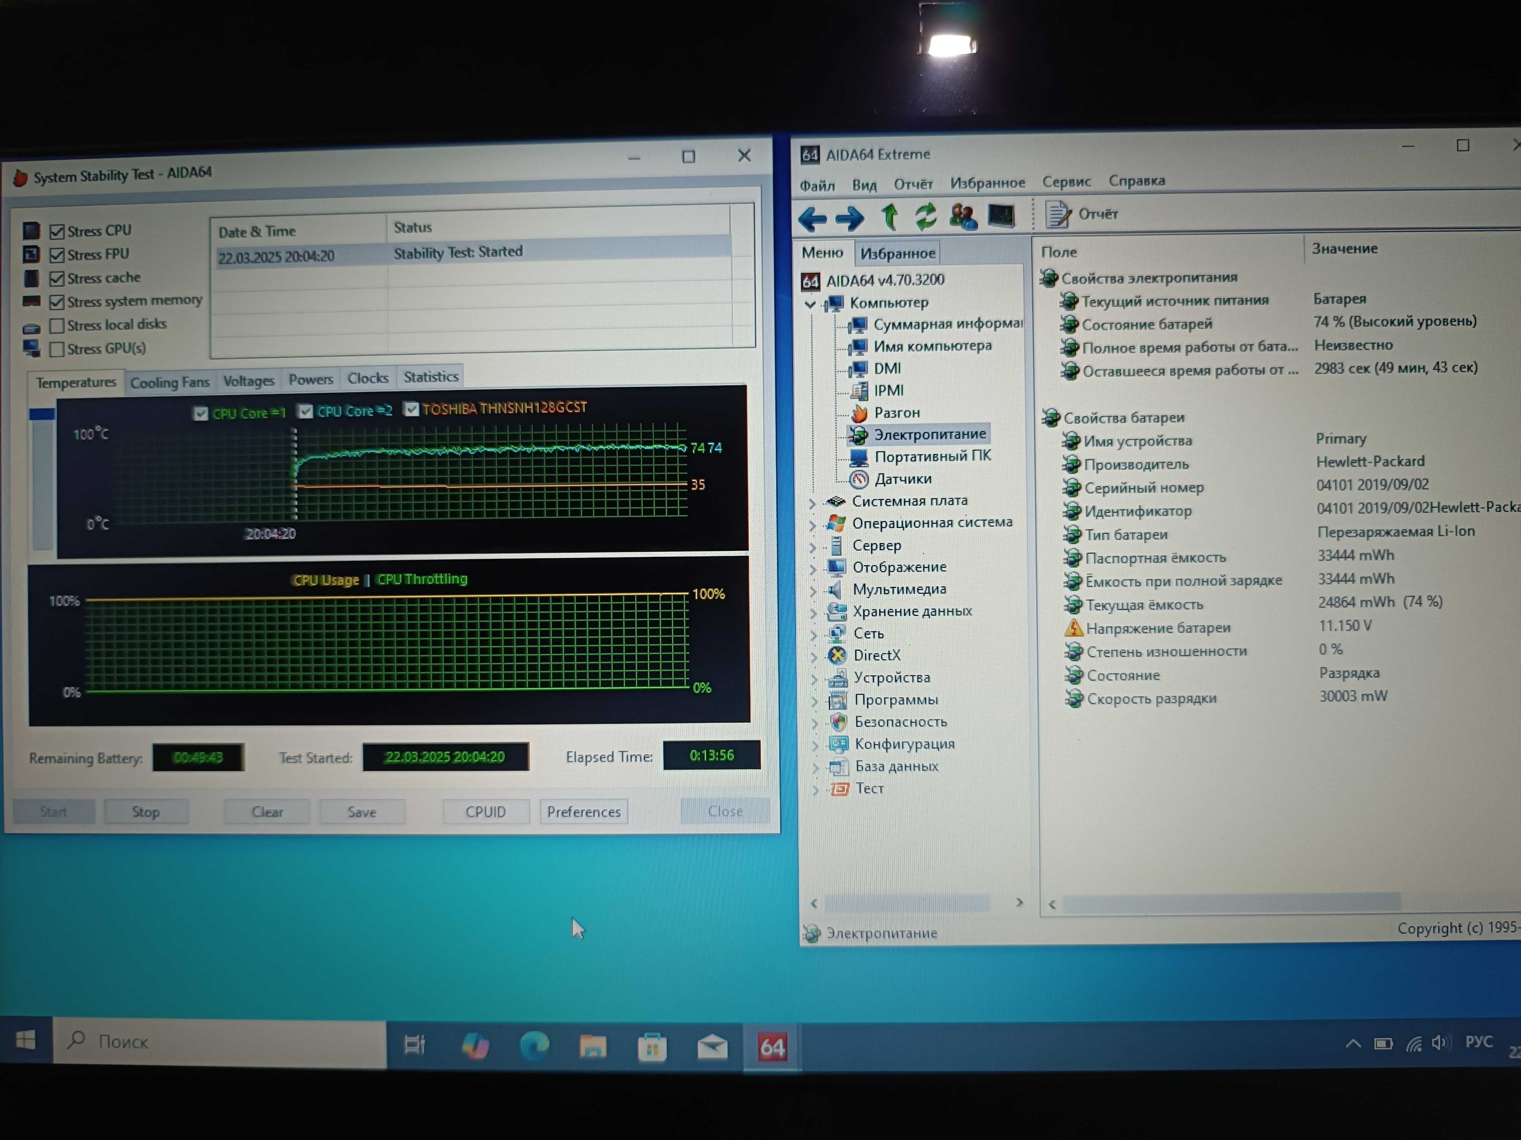1521x1140 pixels.
Task: Click the green Up arrow toolbar icon
Action: [889, 217]
